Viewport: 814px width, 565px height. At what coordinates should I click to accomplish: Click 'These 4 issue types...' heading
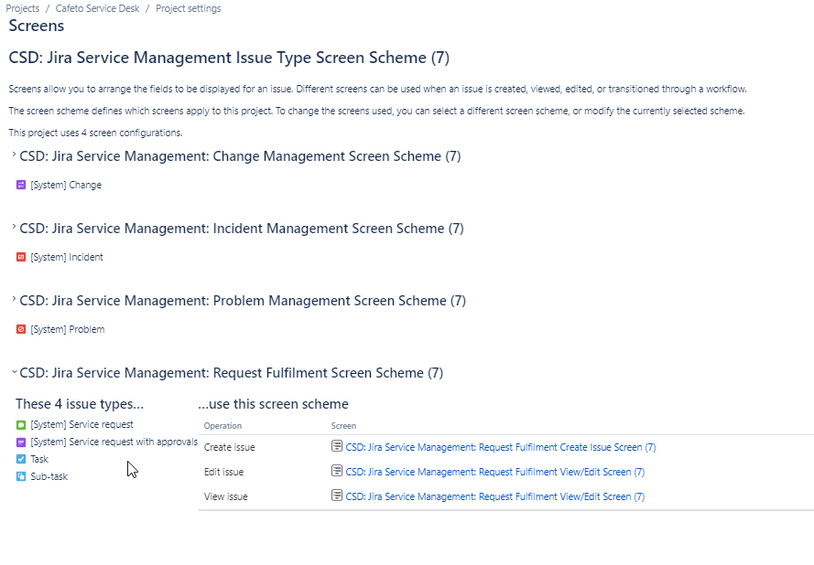click(x=80, y=404)
